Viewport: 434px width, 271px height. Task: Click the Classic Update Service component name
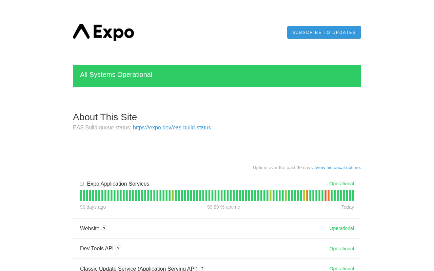point(139,269)
